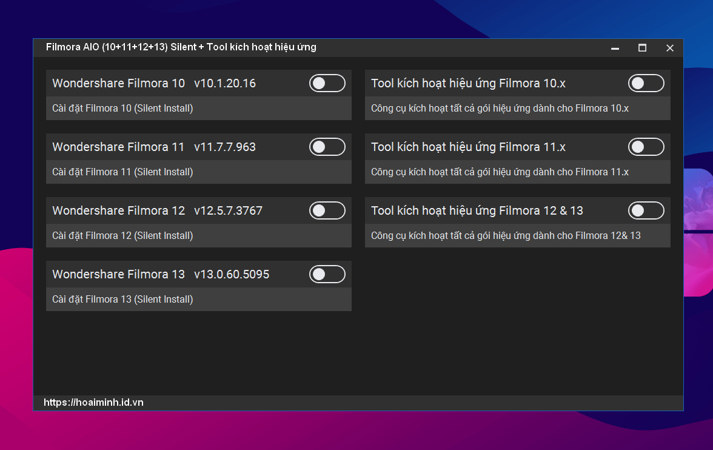713x450 pixels.
Task: Toggle Tool kích hoạt hiệu ứng Filmora 11.x
Action: click(646, 147)
